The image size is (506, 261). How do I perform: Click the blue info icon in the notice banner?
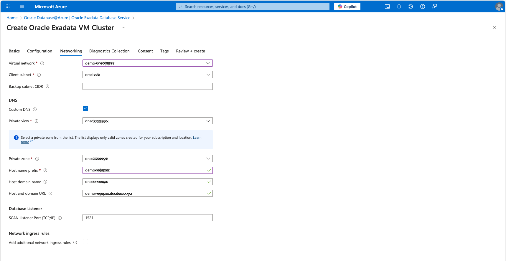click(x=16, y=138)
